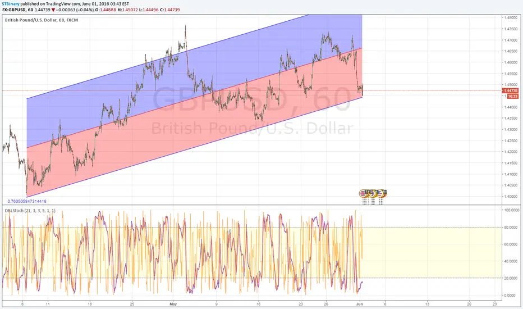
Task: Click the May label on the time axis
Action: 173,305
